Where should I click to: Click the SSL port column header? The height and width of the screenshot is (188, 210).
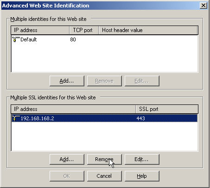[x=167, y=109]
